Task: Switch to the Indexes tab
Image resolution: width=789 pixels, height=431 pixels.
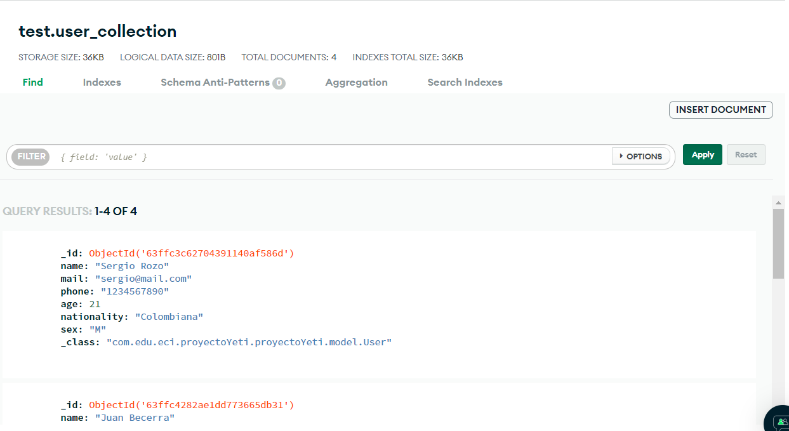Action: [x=102, y=82]
